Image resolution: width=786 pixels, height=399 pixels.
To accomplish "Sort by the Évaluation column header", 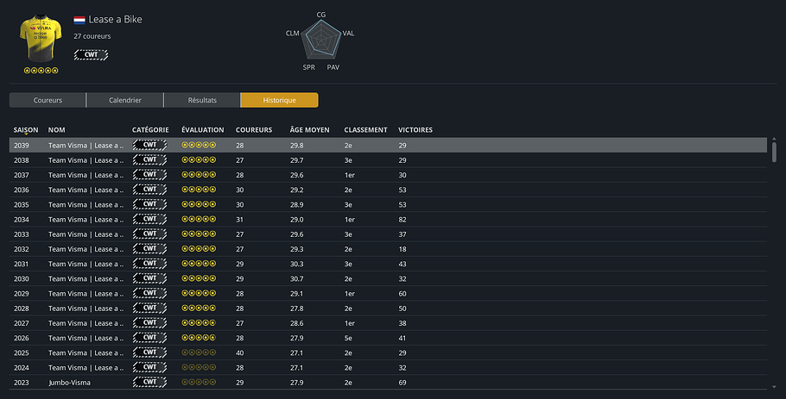I will [x=202, y=130].
